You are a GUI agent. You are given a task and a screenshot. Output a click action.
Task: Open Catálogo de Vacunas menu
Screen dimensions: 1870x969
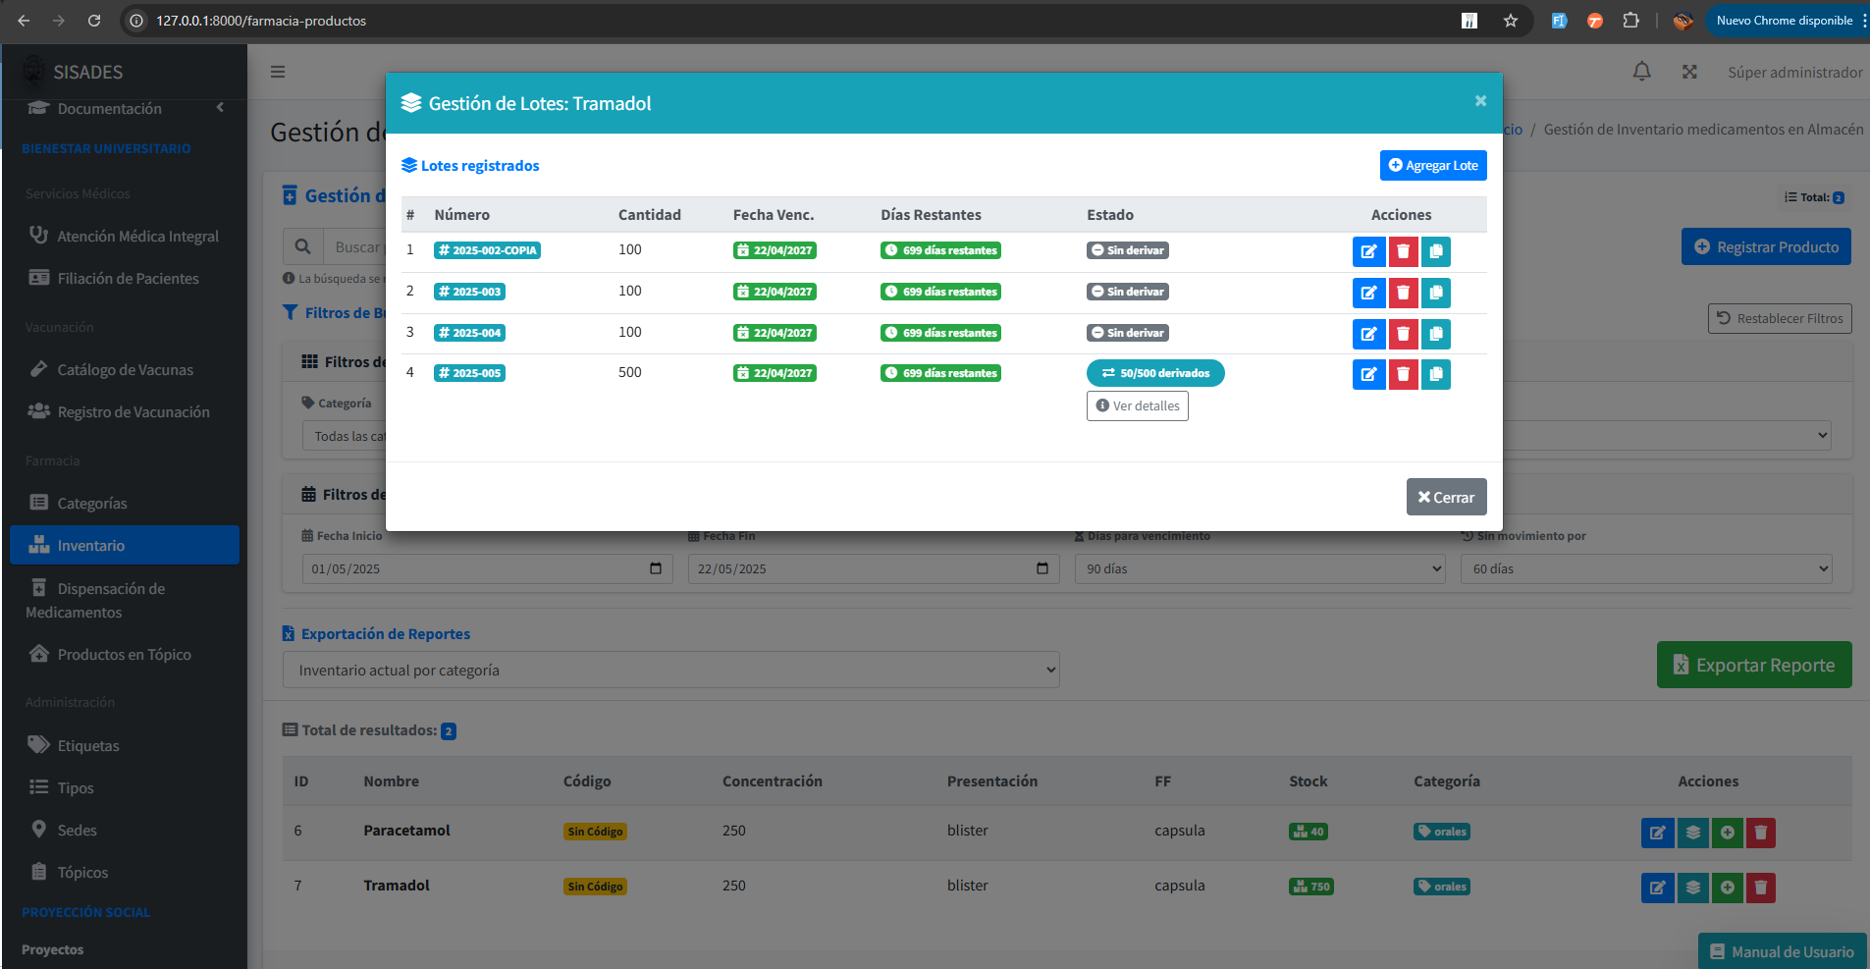125,369
